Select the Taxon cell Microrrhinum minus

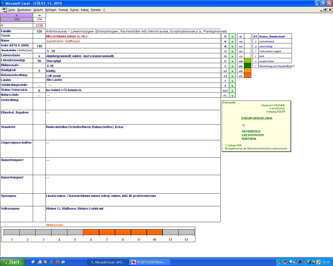[x=133, y=36]
